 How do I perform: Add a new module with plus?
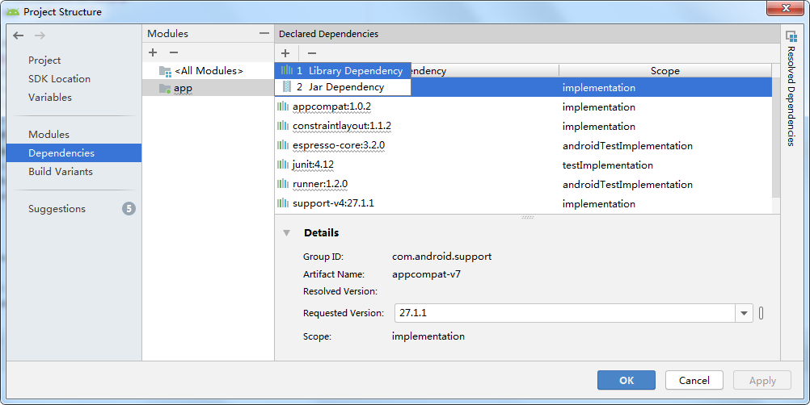[x=153, y=52]
